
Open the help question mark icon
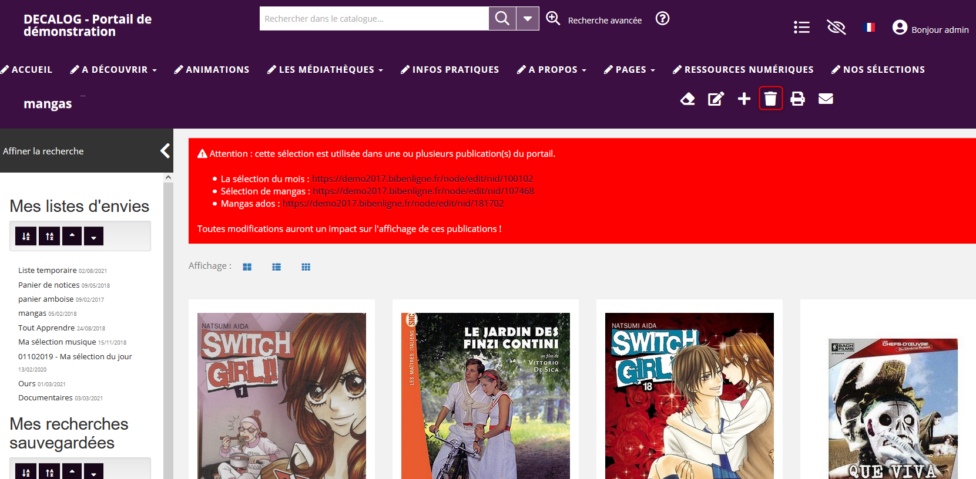point(662,18)
